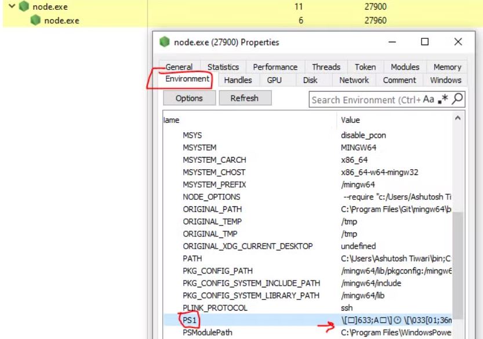483x339 pixels.
Task: Open the Options button menu
Action: 189,98
